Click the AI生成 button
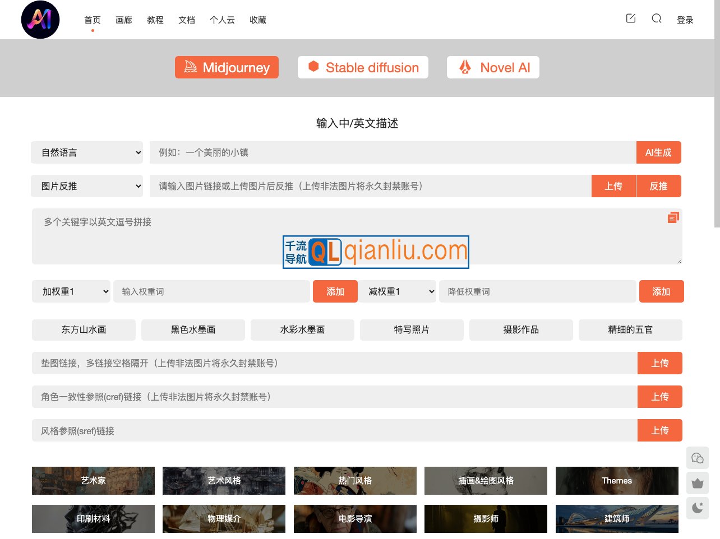This screenshot has height=539, width=720. pos(658,152)
